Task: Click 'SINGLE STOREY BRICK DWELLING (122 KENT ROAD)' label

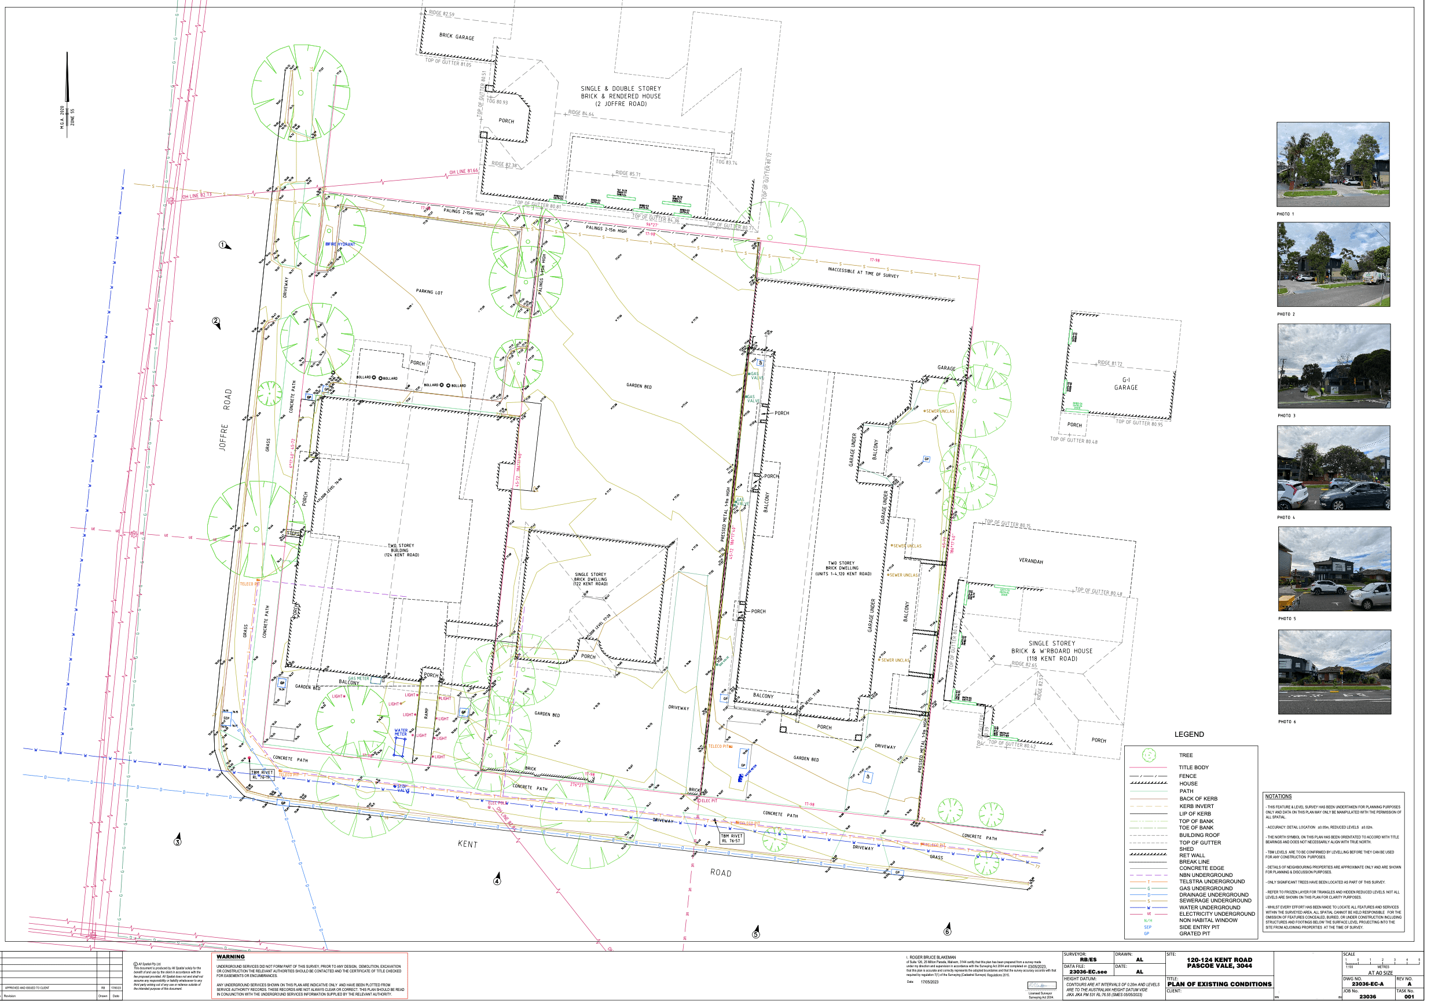Action: (x=590, y=579)
